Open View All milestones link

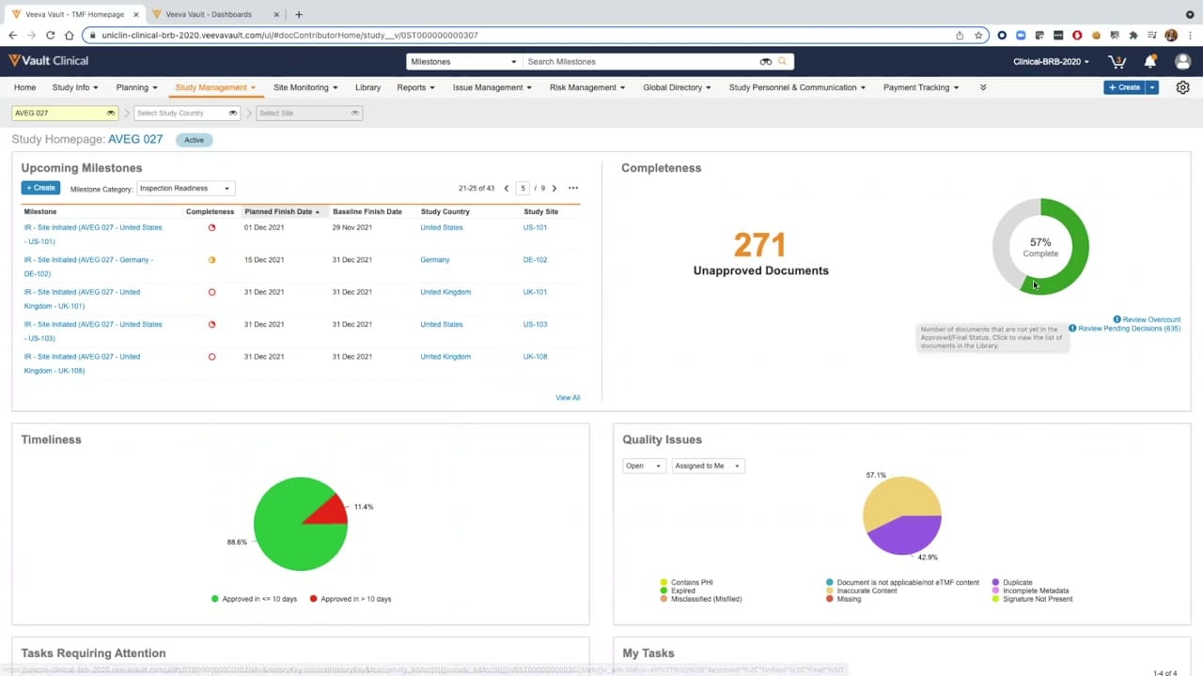[x=568, y=397]
